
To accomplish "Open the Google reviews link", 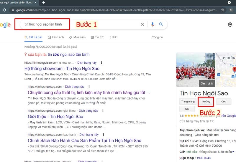I will click(218, 116).
